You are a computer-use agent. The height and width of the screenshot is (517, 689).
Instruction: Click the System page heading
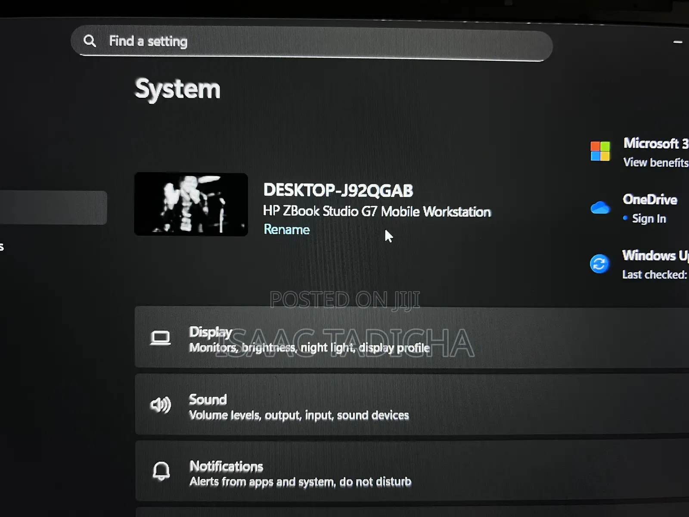[177, 89]
